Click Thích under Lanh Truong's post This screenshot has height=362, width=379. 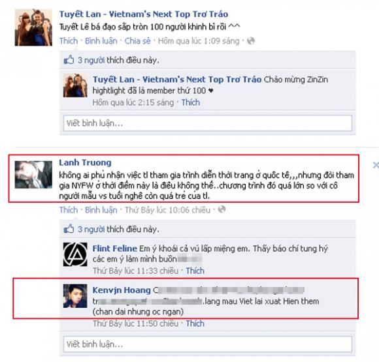[69, 210]
